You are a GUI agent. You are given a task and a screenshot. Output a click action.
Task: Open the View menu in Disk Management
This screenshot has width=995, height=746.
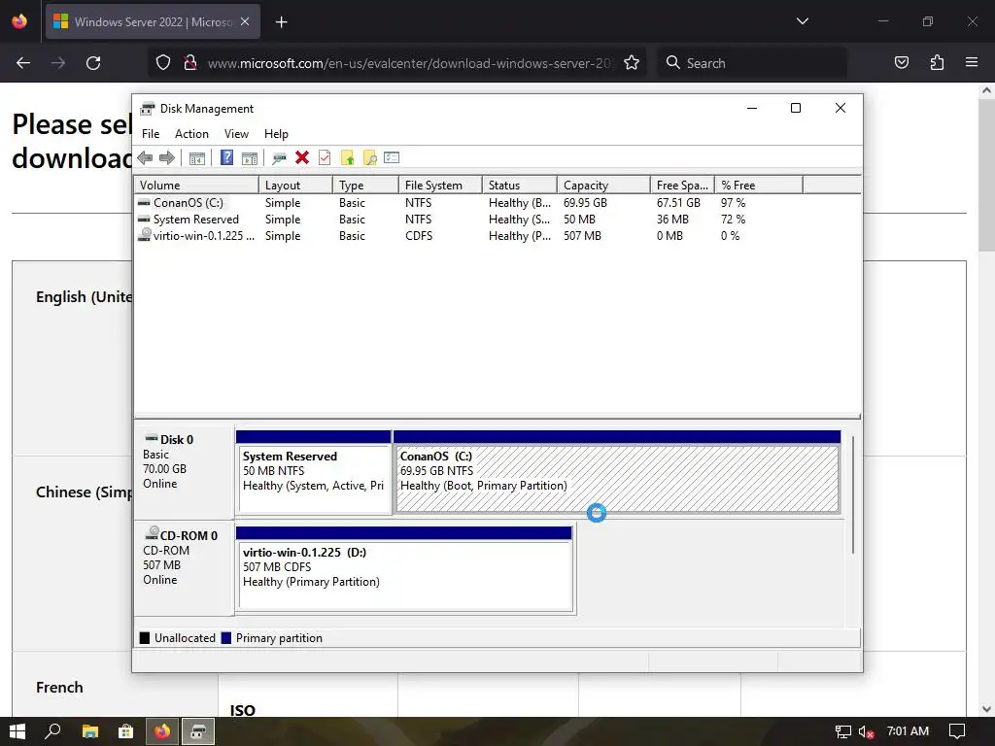(x=236, y=134)
